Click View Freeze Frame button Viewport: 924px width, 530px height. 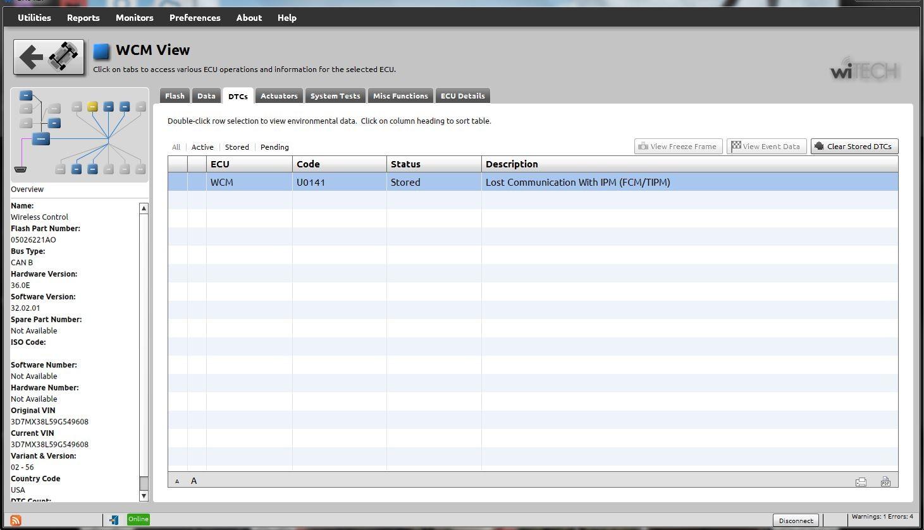(678, 147)
